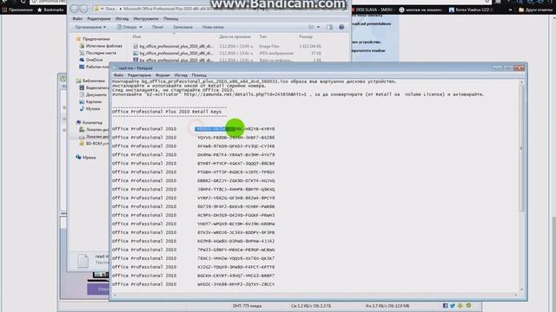Click the OneDrive cloud icon
556x312 pixels.
(82, 60)
